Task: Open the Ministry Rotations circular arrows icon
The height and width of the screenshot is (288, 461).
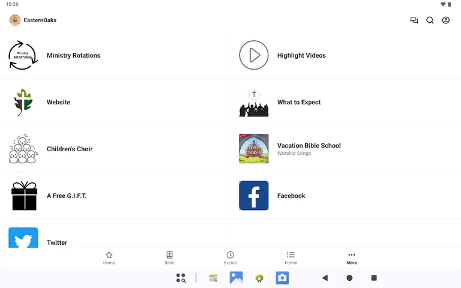Action: pos(23,55)
